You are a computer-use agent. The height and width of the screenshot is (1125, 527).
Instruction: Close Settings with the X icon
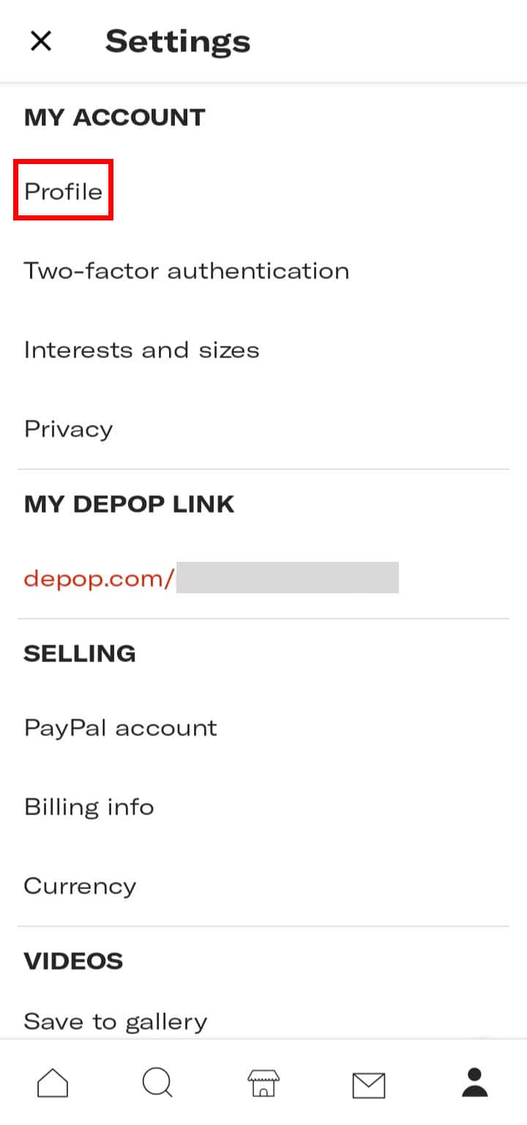point(41,41)
